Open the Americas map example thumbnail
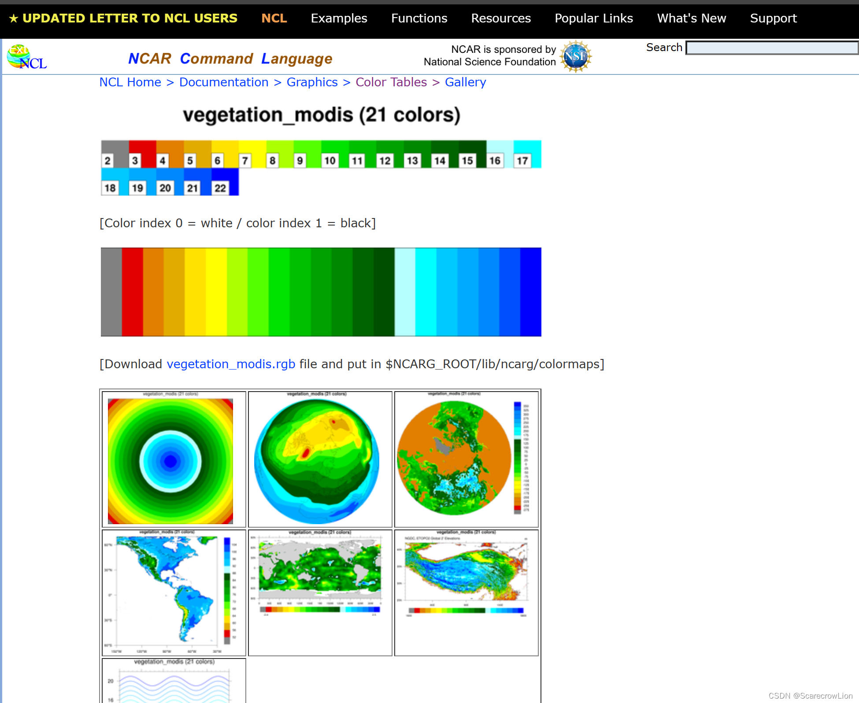The height and width of the screenshot is (703, 859). point(174,592)
